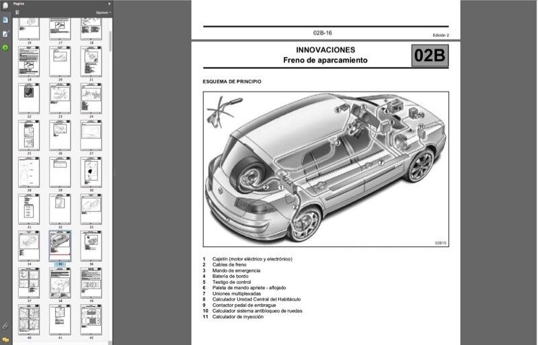The width and height of the screenshot is (538, 345).
Task: Open the Signatures panel icon
Action: pos(5,34)
